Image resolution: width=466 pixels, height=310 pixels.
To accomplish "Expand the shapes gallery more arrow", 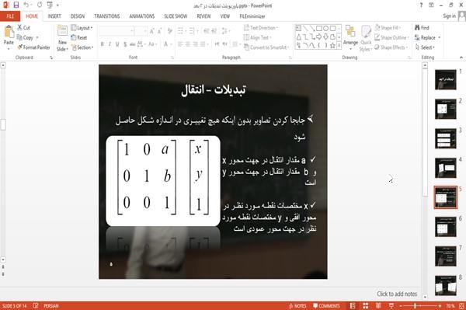I will [339, 46].
